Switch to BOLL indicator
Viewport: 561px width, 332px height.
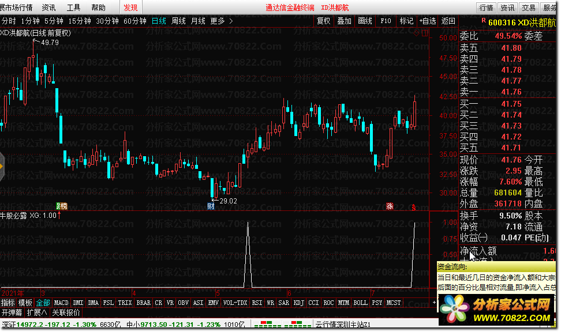coord(360,303)
